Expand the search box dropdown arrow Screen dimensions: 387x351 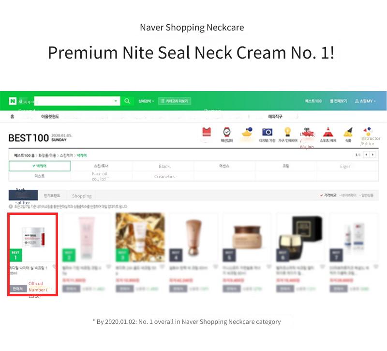(x=116, y=101)
